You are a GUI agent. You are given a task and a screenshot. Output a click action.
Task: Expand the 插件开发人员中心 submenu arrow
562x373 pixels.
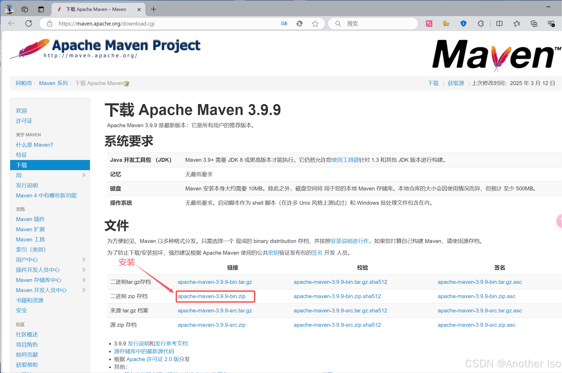(x=84, y=270)
